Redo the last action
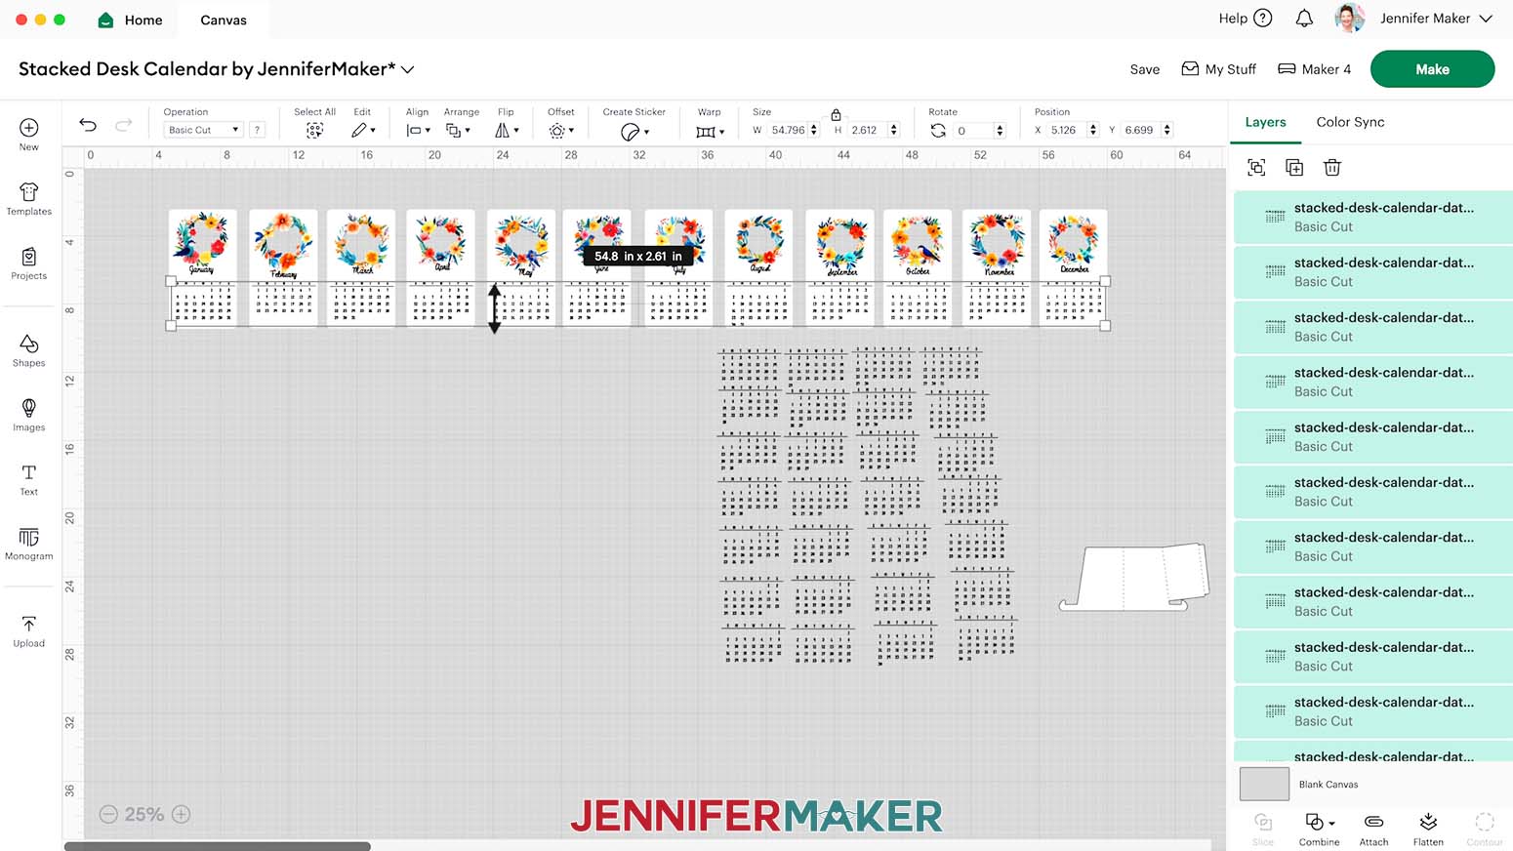Viewport: 1513px width, 851px height. click(x=124, y=125)
